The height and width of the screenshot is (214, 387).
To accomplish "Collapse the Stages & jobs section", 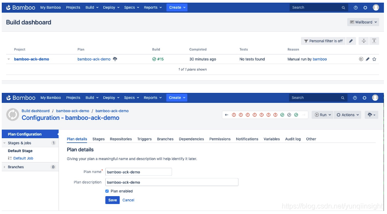I will pos(4,143).
